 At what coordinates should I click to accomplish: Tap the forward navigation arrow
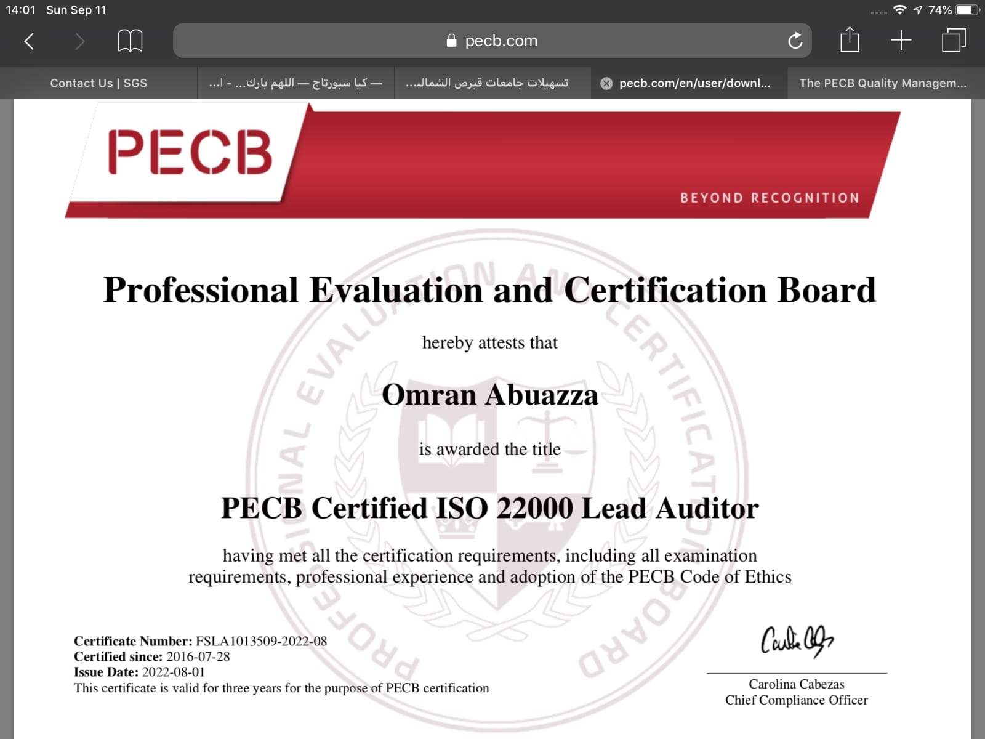click(79, 41)
